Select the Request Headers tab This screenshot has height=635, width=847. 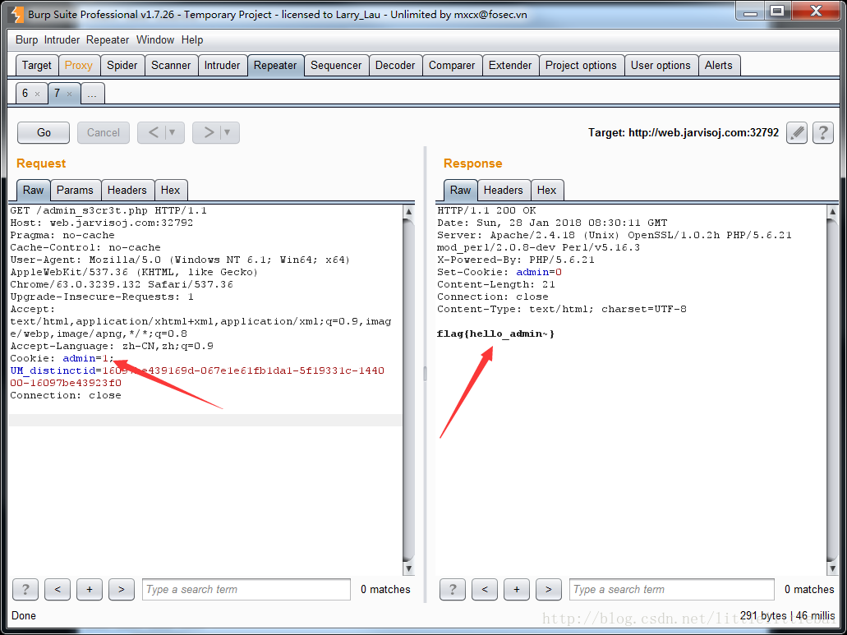[x=127, y=190]
